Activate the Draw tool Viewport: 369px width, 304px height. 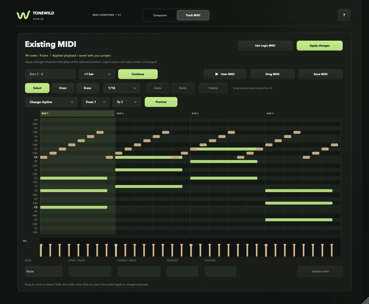[63, 88]
